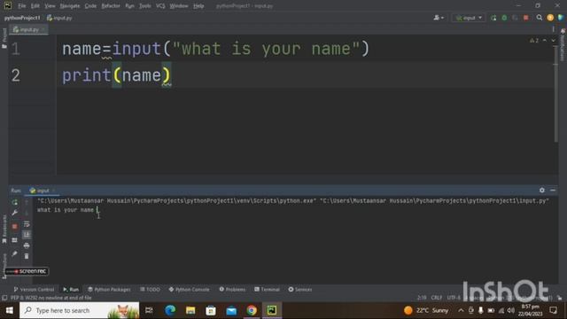Open run configuration wrench settings

point(15,213)
